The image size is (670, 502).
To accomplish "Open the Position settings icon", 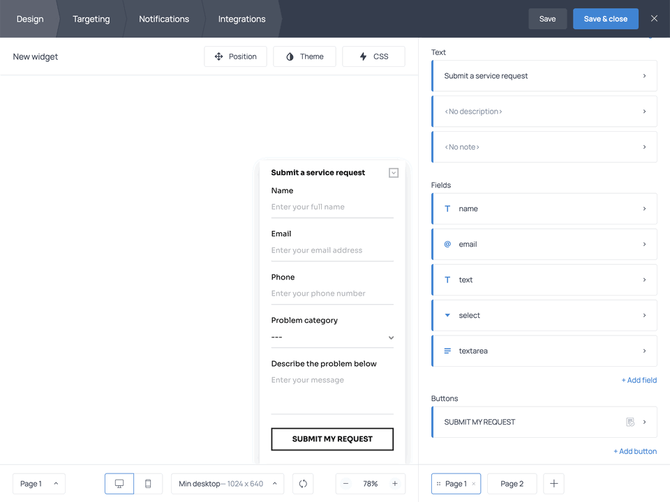I will pyautogui.click(x=219, y=56).
